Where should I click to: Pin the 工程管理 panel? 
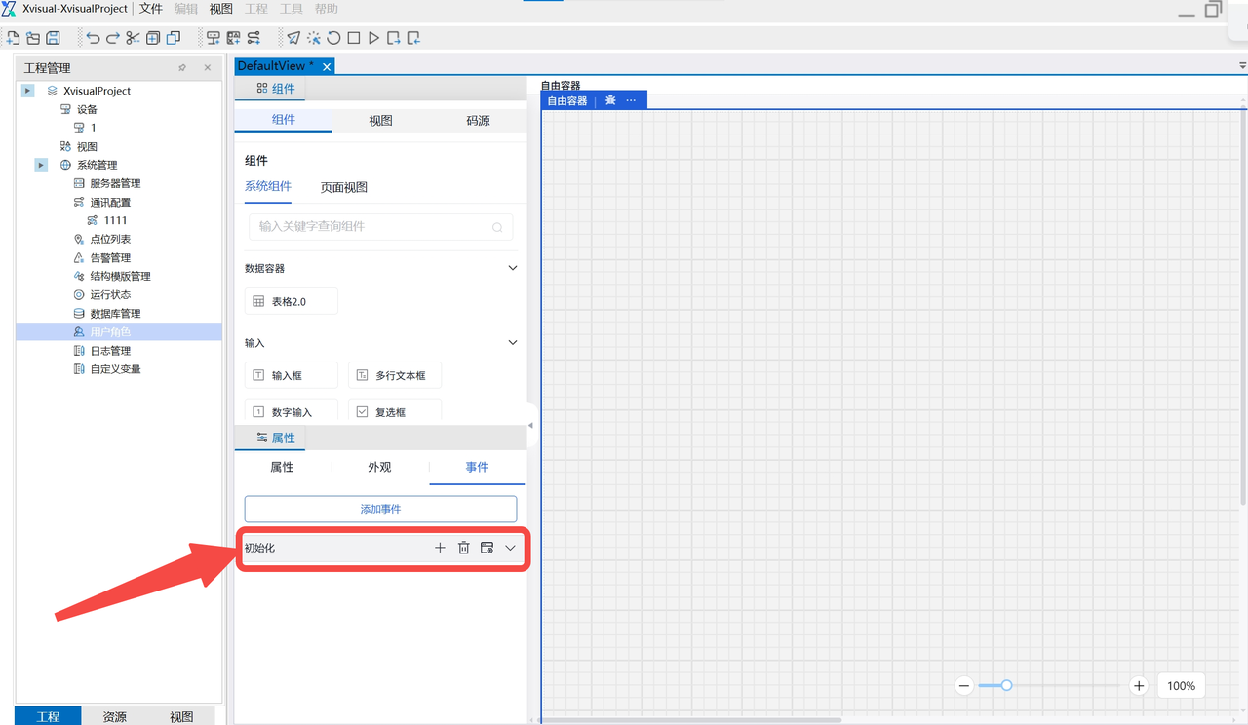point(182,68)
